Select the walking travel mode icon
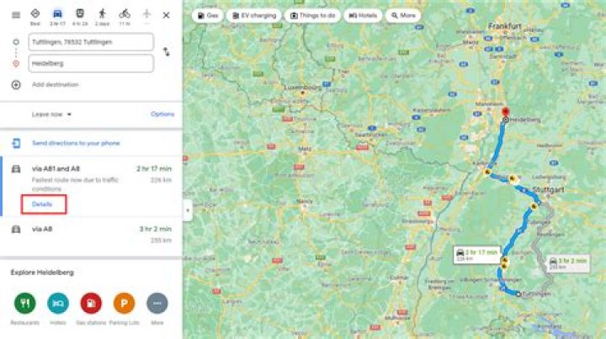 pos(102,14)
